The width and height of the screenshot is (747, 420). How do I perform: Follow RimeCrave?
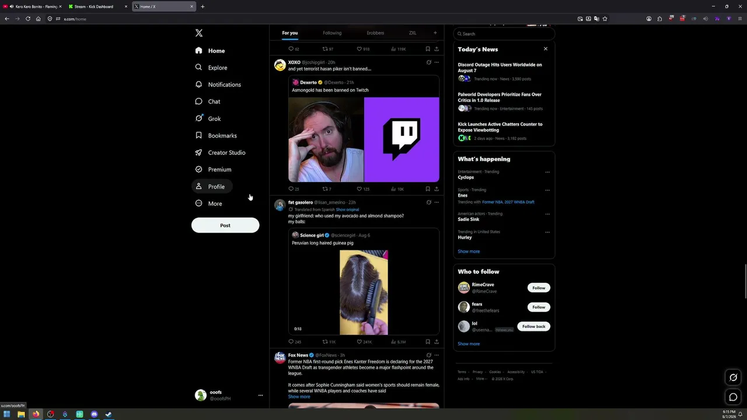539,288
